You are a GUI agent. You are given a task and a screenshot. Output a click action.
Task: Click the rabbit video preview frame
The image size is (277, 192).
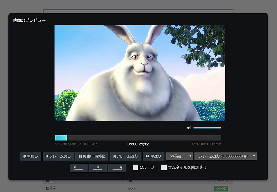[x=140, y=73]
